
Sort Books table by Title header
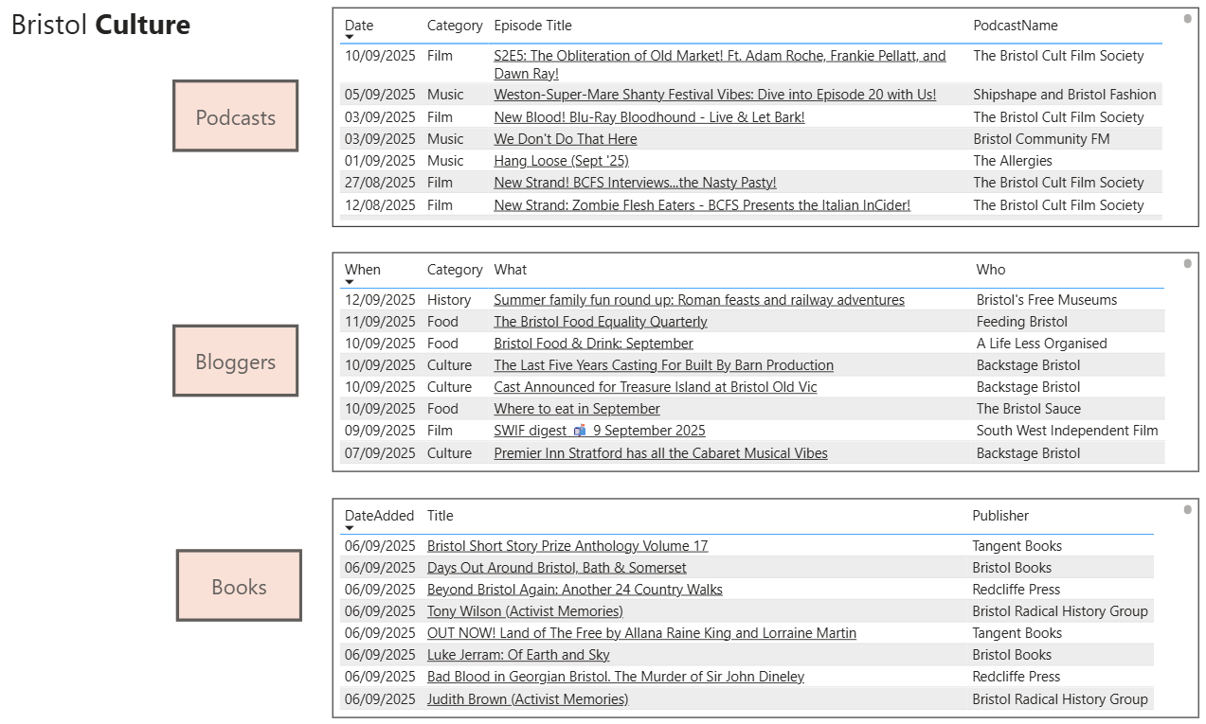click(441, 516)
